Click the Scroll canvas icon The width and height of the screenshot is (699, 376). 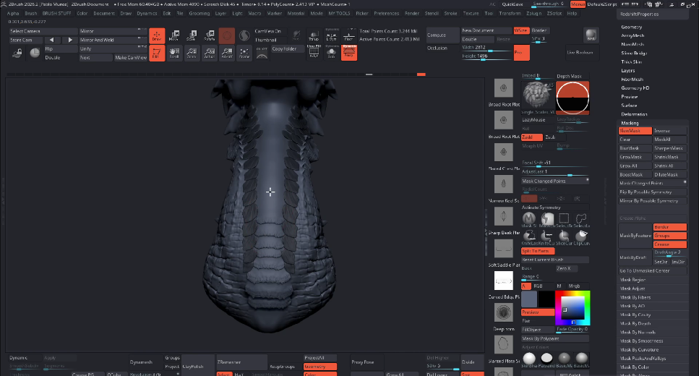(x=174, y=53)
